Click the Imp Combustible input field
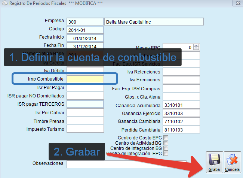Viewport: 243px width, 178px height. coord(85,79)
